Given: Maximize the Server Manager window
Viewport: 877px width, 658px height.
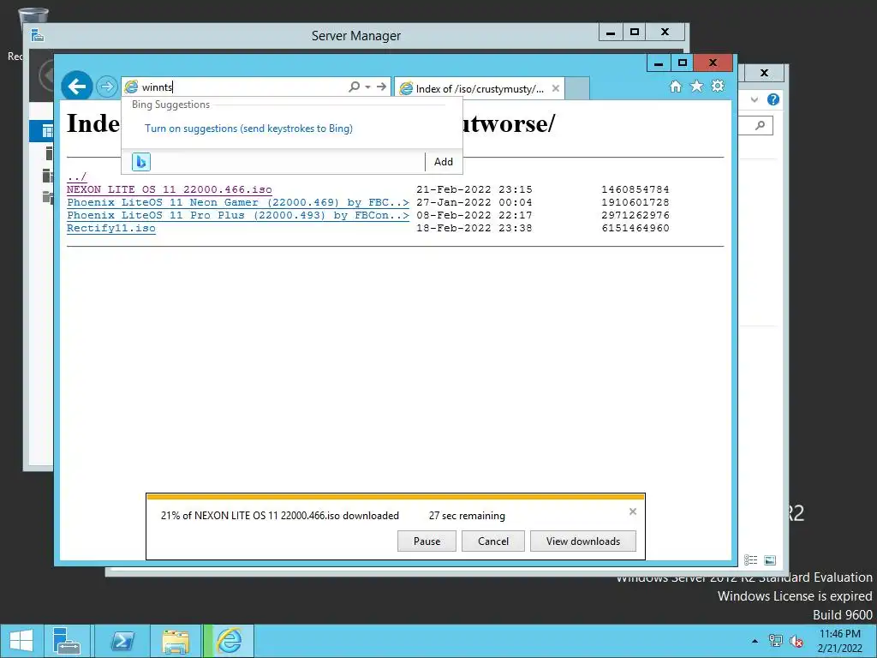Looking at the screenshot, I should (x=635, y=32).
